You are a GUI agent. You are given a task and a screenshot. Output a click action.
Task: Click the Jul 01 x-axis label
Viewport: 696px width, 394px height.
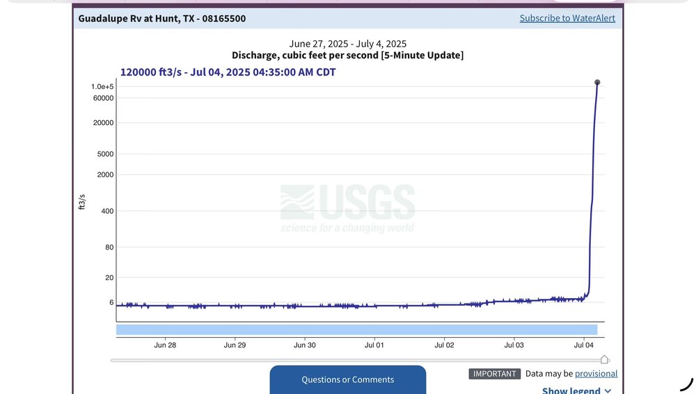click(x=374, y=345)
